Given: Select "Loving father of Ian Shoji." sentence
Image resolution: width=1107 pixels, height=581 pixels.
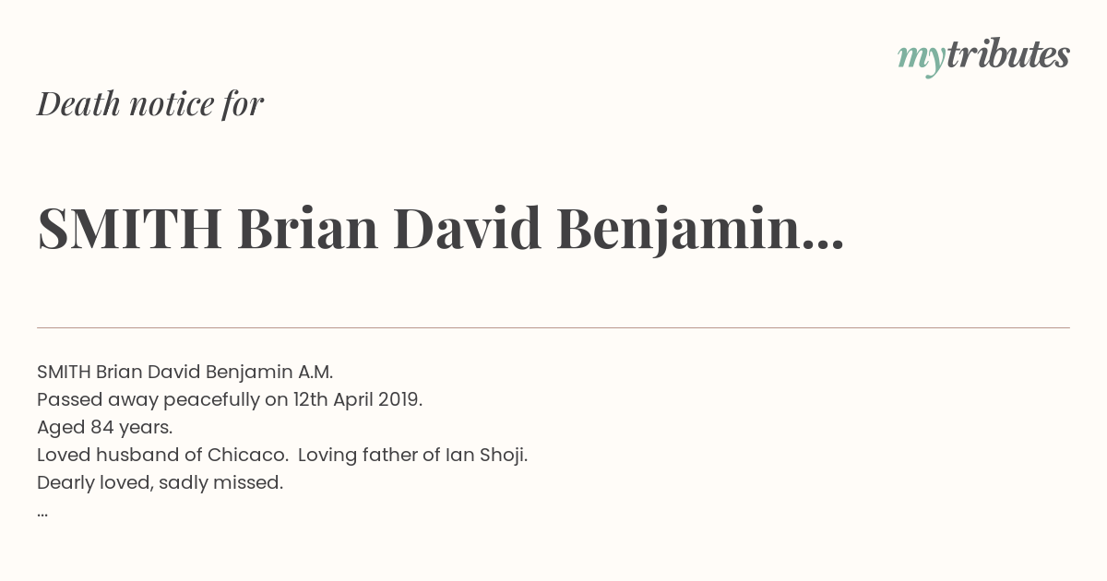Looking at the screenshot, I should pos(413,455).
